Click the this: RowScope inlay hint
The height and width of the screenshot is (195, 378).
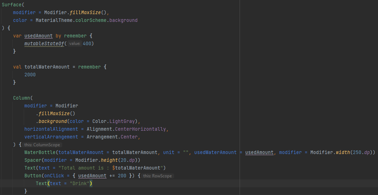coord(157,176)
